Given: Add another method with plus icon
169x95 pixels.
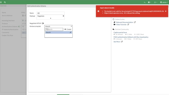Looking at the screenshot, I should [x=51, y=18].
